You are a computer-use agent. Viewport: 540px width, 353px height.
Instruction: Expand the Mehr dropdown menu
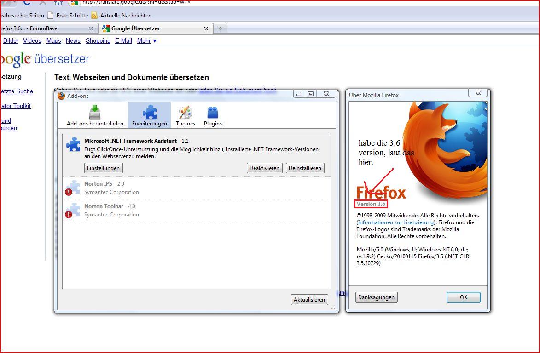[147, 40]
